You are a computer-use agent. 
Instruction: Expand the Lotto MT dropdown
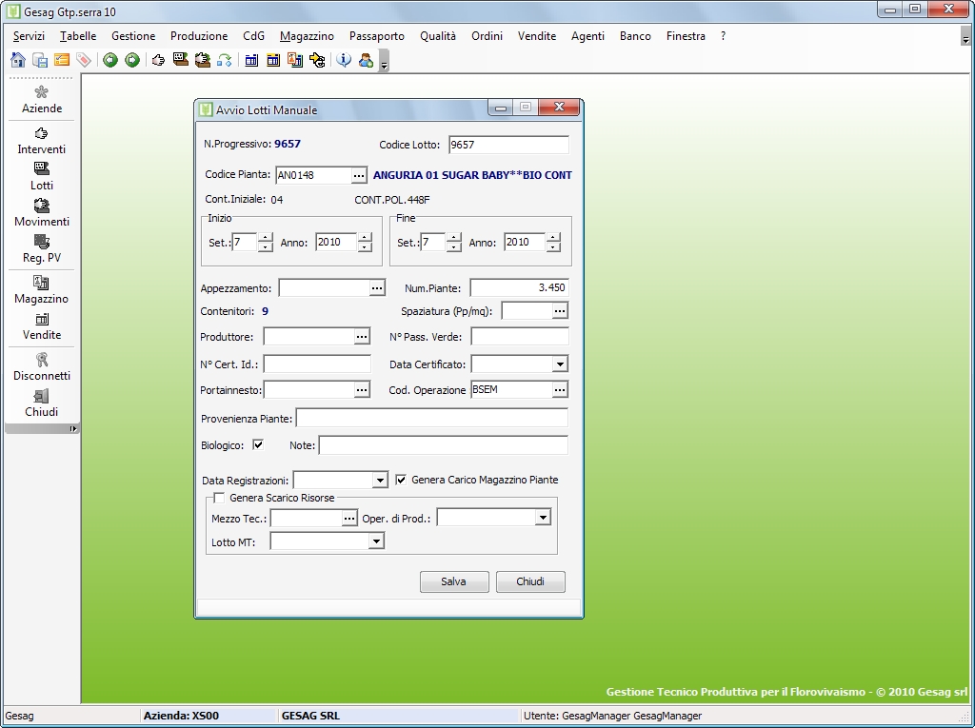(376, 541)
